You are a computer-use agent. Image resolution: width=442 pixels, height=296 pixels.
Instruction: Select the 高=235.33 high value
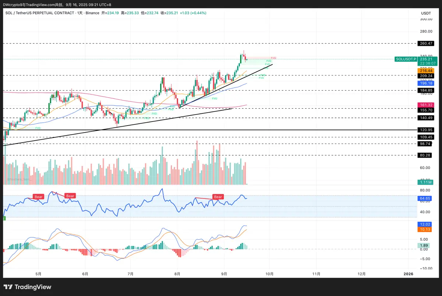tap(130, 13)
